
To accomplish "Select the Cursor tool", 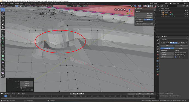I will (3, 13).
